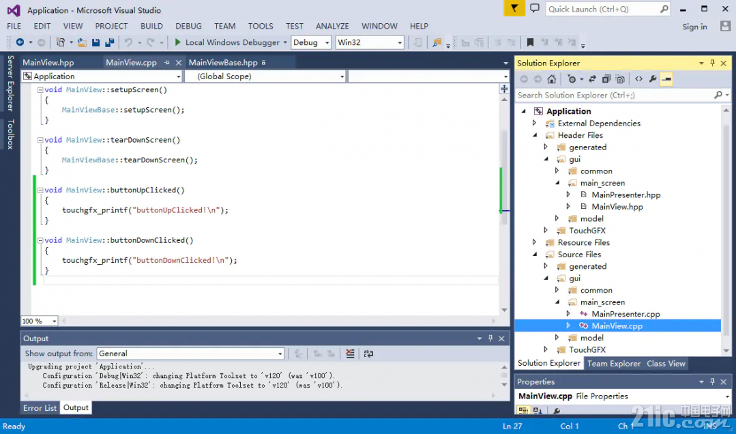
Task: Switch to the MainView.hpp editor tab
Action: tap(48, 63)
